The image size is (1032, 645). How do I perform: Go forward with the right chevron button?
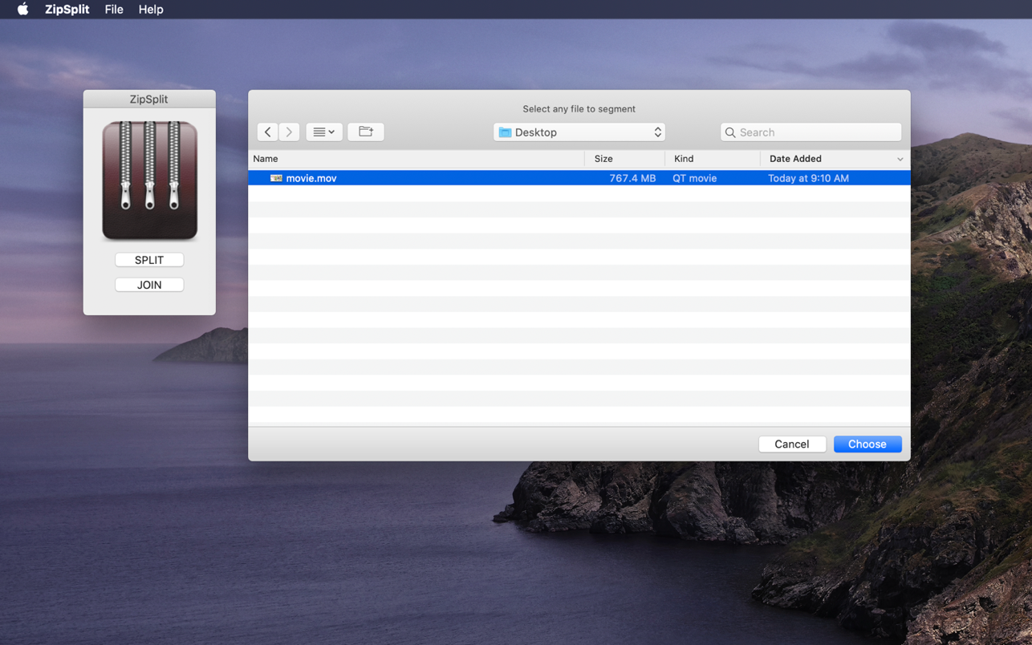[x=289, y=132]
